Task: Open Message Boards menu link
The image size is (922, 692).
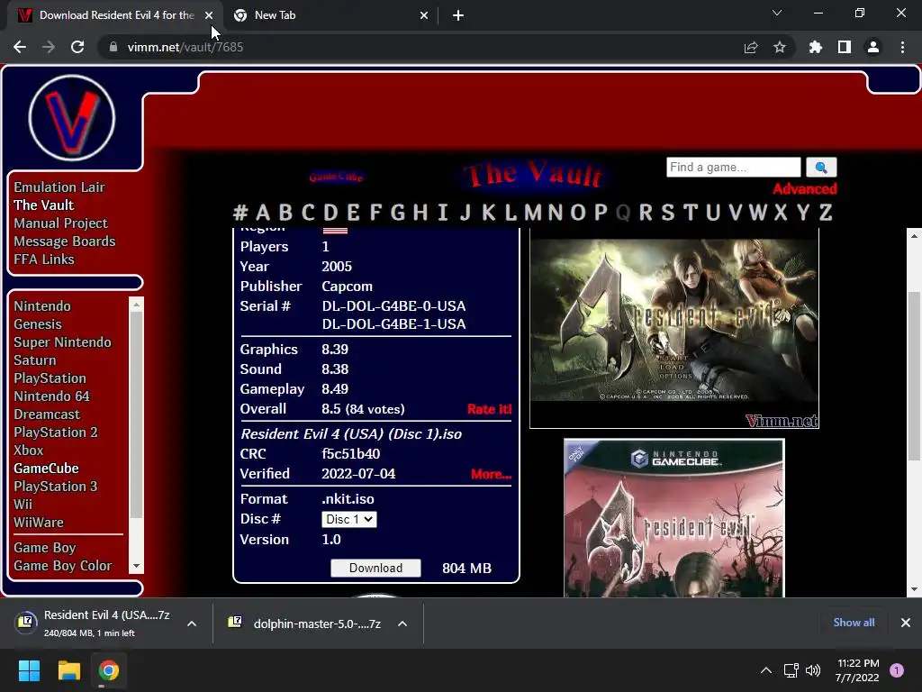Action: [64, 241]
